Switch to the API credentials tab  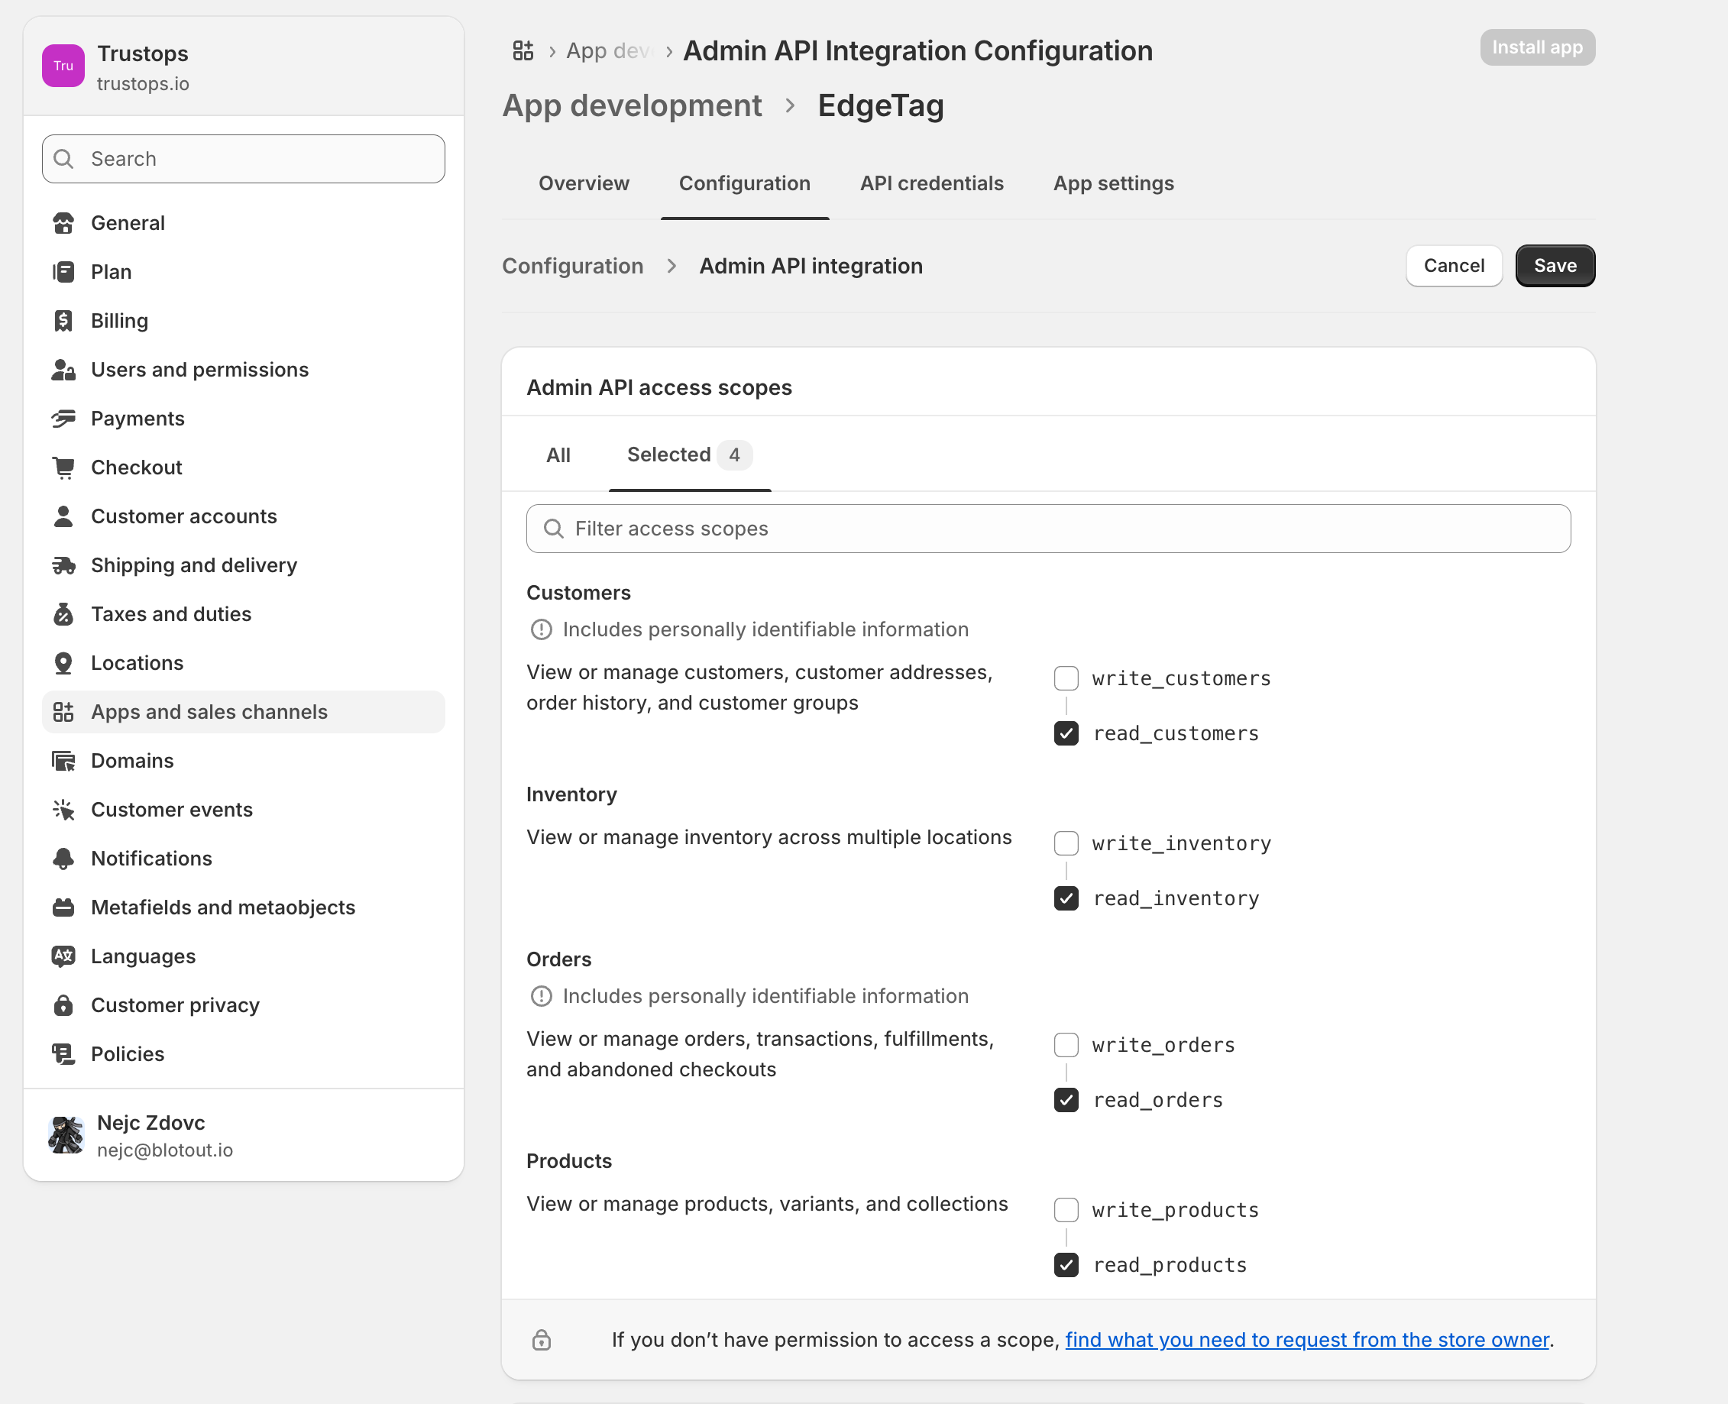point(931,183)
